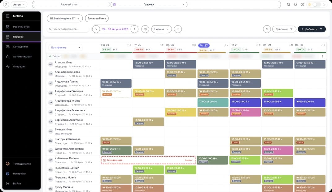This screenshot has height=192, width=332.
Task: Open Автоматизация in the sidebar
Action: point(21,56)
